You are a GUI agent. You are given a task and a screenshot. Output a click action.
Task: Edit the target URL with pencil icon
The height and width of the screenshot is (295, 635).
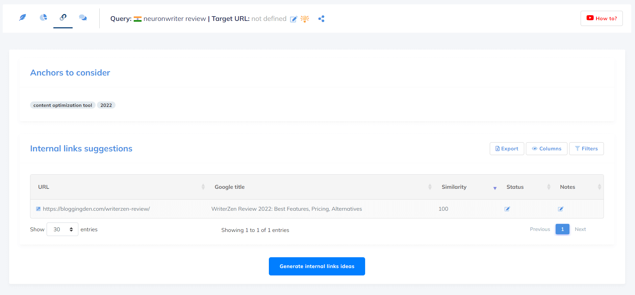(x=294, y=19)
